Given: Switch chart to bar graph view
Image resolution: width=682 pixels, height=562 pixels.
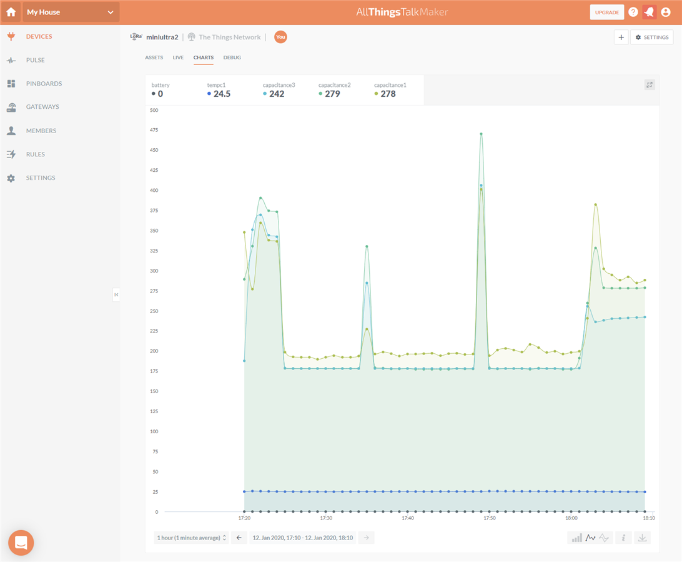Looking at the screenshot, I should pyautogui.click(x=576, y=538).
